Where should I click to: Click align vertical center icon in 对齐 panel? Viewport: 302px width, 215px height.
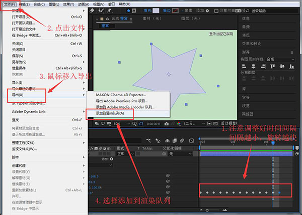pyautogui.click(x=282, y=66)
